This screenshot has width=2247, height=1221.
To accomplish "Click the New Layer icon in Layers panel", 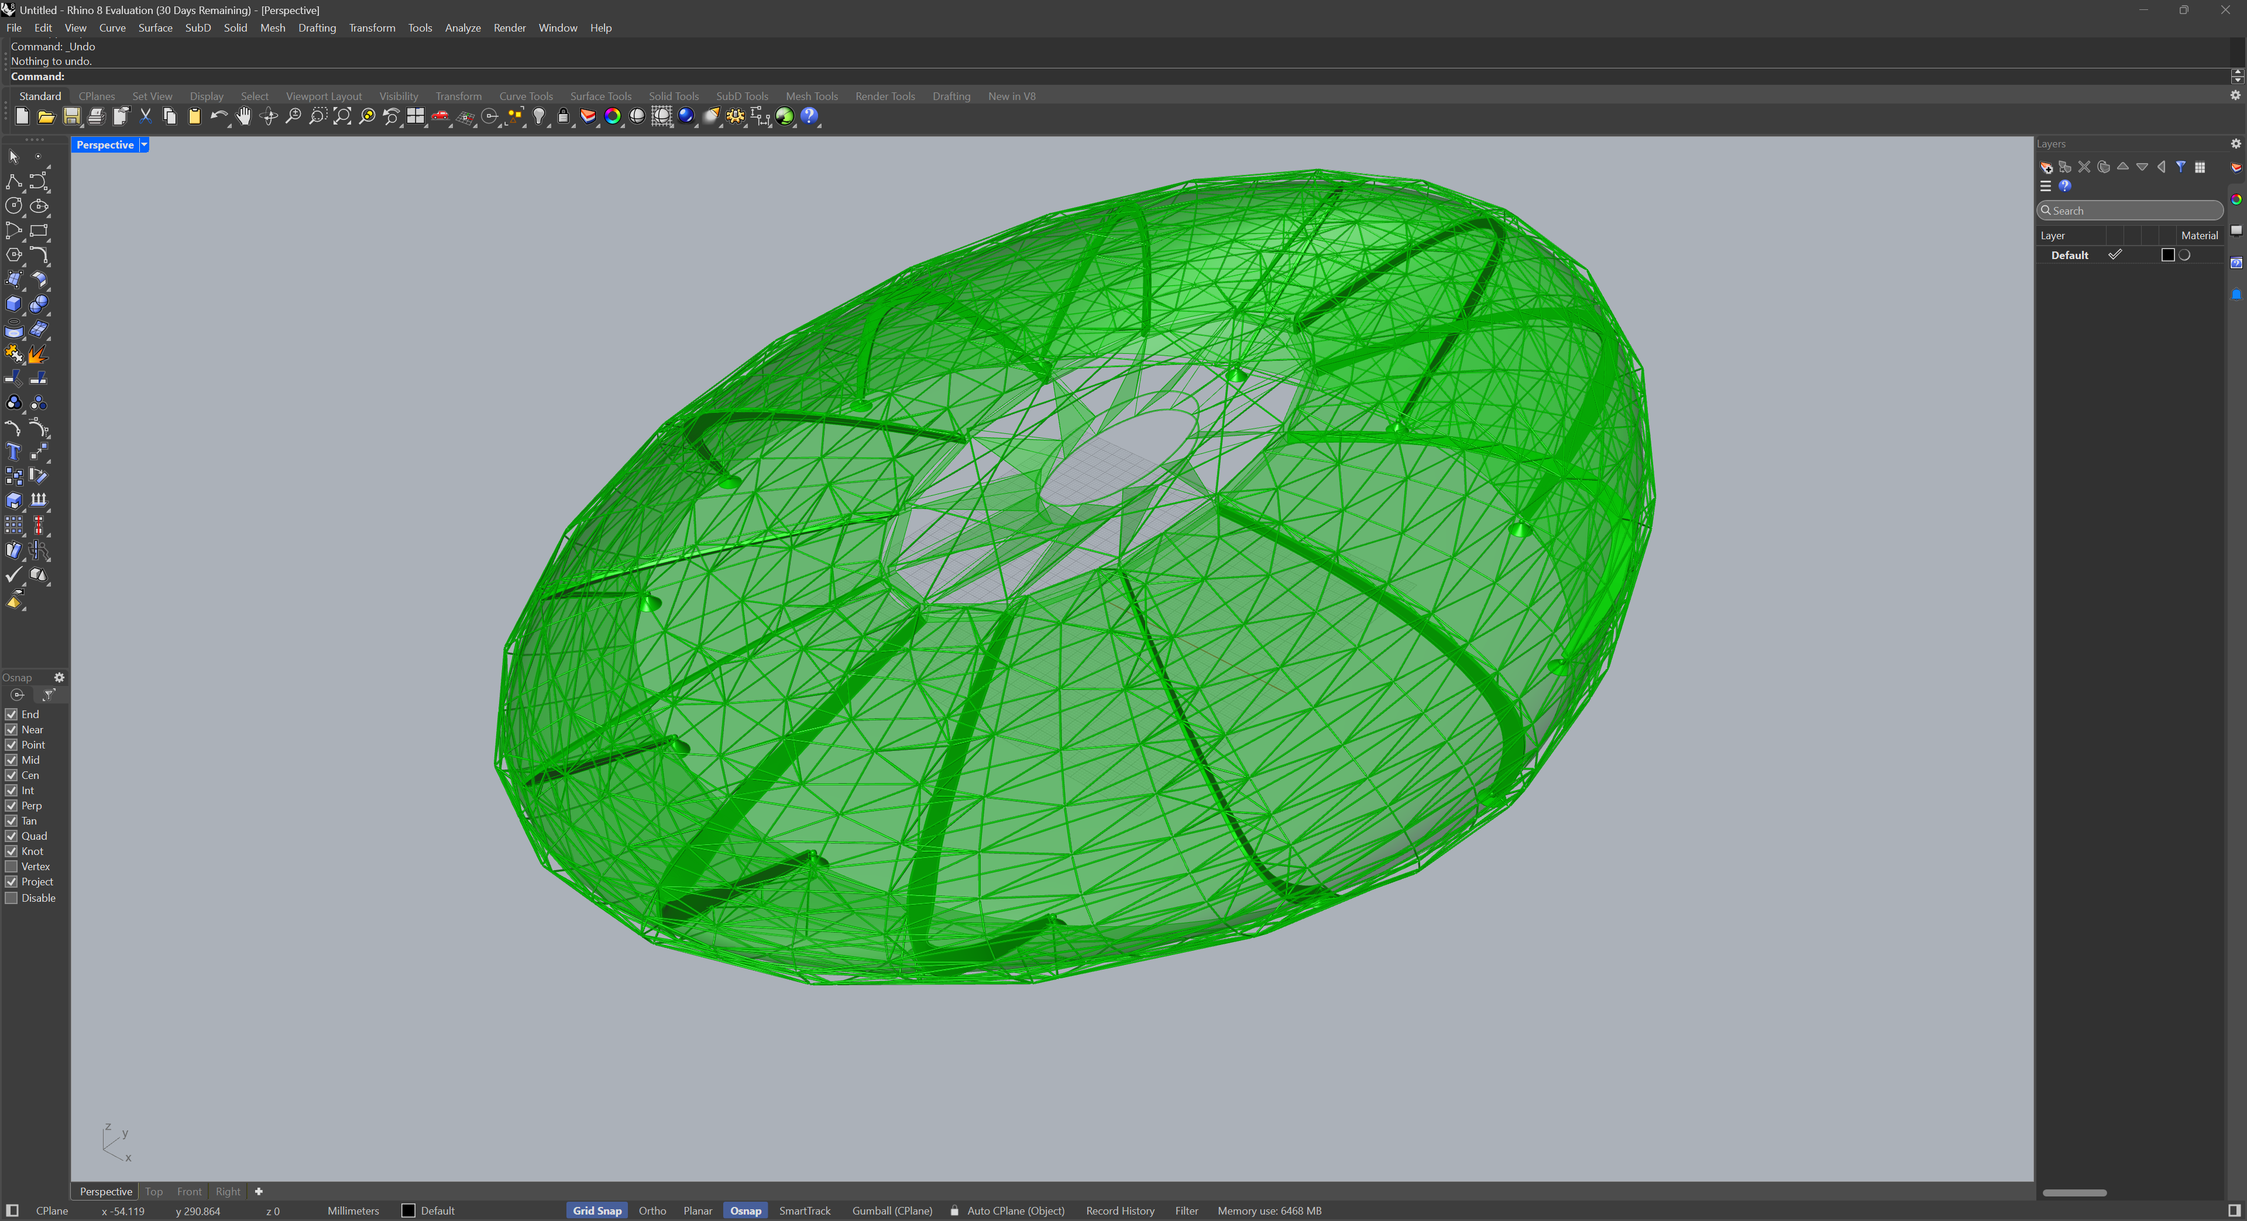I will coord(2046,167).
